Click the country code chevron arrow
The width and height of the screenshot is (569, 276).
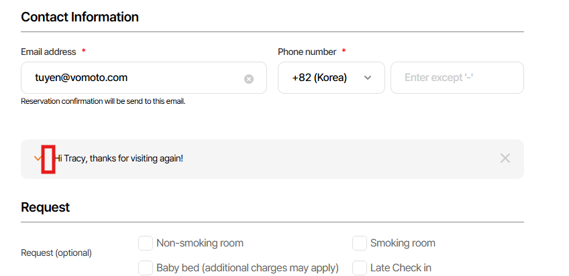click(368, 78)
